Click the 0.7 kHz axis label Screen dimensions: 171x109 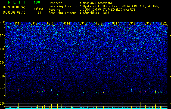[2, 90]
